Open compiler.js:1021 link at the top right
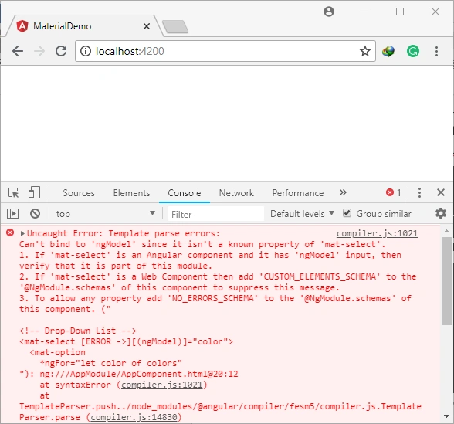This screenshot has height=424, width=454. coord(377,233)
